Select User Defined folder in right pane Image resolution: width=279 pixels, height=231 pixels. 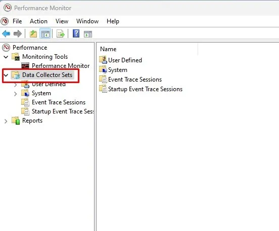125,60
